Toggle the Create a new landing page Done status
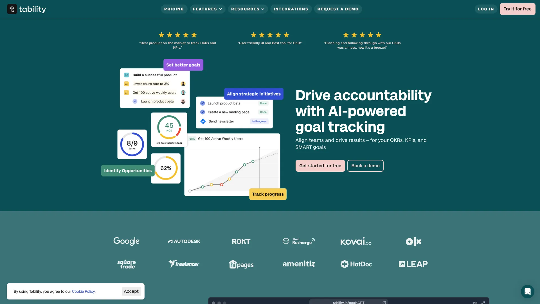Viewport: 540px width, 304px height. click(x=263, y=112)
